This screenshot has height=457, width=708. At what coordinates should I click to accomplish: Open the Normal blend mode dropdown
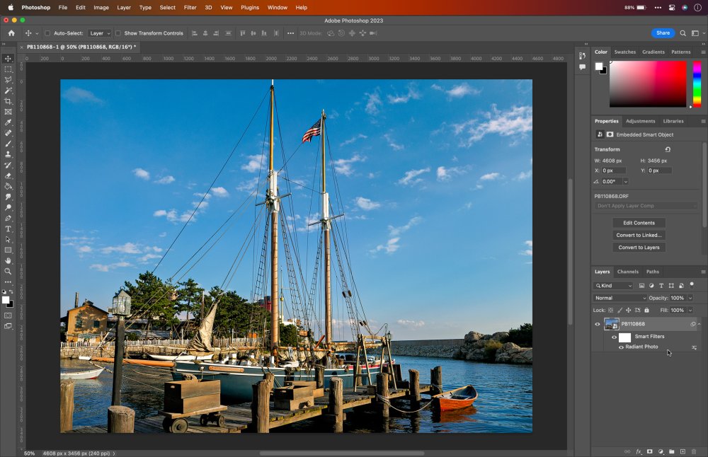pyautogui.click(x=620, y=298)
